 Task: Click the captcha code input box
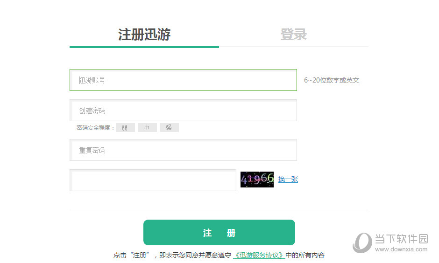pos(153,180)
